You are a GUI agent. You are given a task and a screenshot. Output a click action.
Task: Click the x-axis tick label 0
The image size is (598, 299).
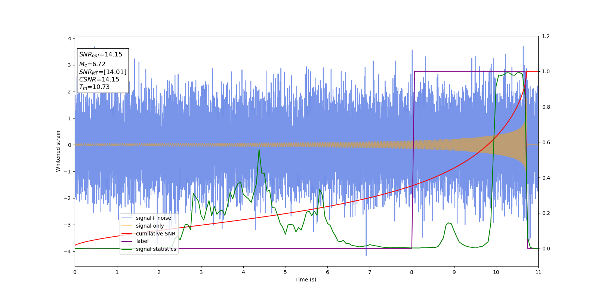tap(75, 272)
